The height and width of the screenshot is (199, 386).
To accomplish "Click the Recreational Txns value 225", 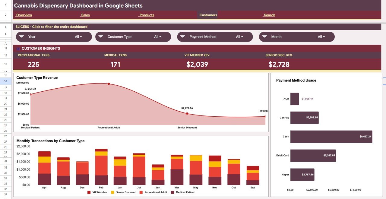I will [33, 64].
